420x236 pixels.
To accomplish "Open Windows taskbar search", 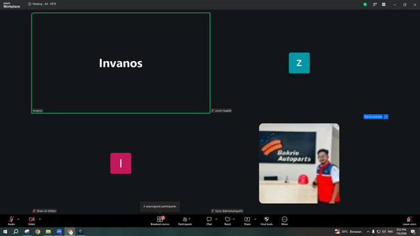I will tap(16, 231).
